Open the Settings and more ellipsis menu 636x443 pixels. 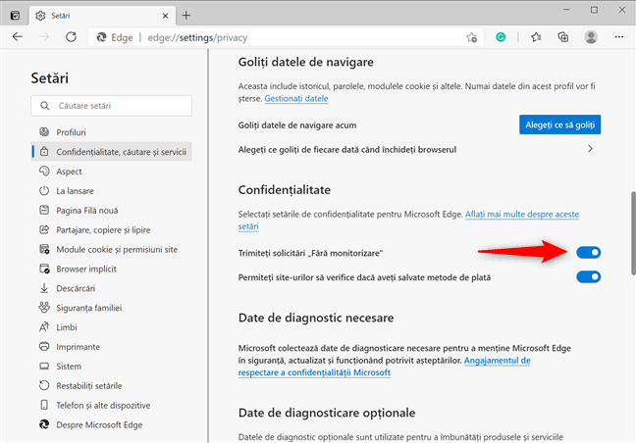[x=619, y=37]
